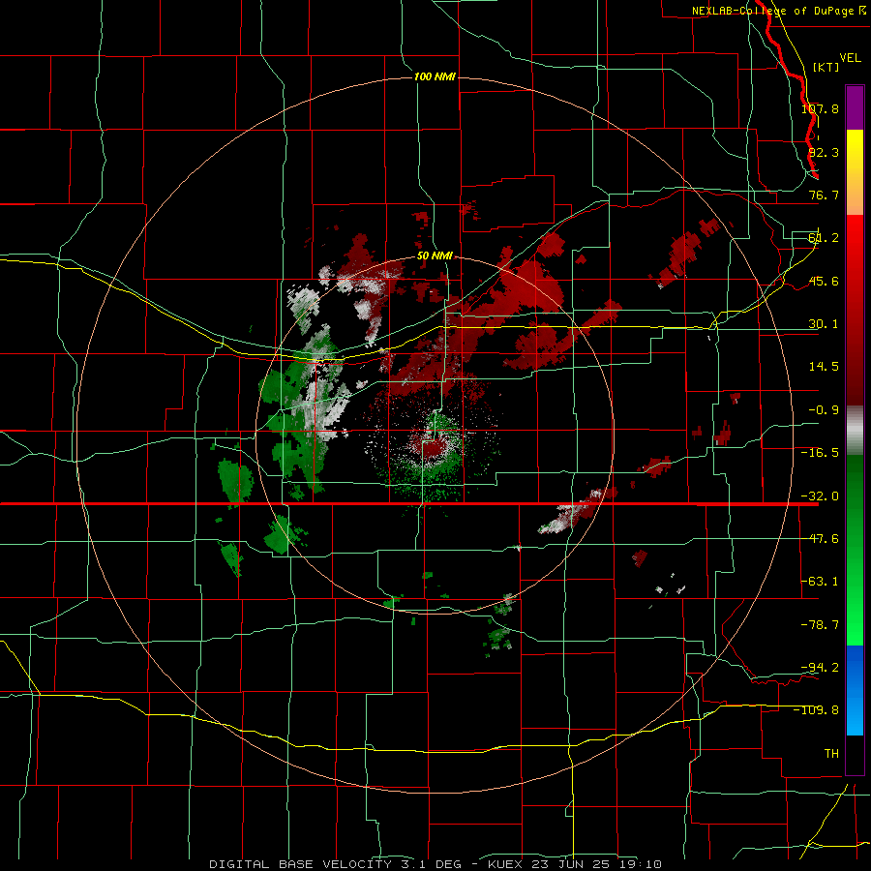This screenshot has width=871, height=871.
Task: Select the -94.2 value on velocity scale
Action: click(x=820, y=667)
